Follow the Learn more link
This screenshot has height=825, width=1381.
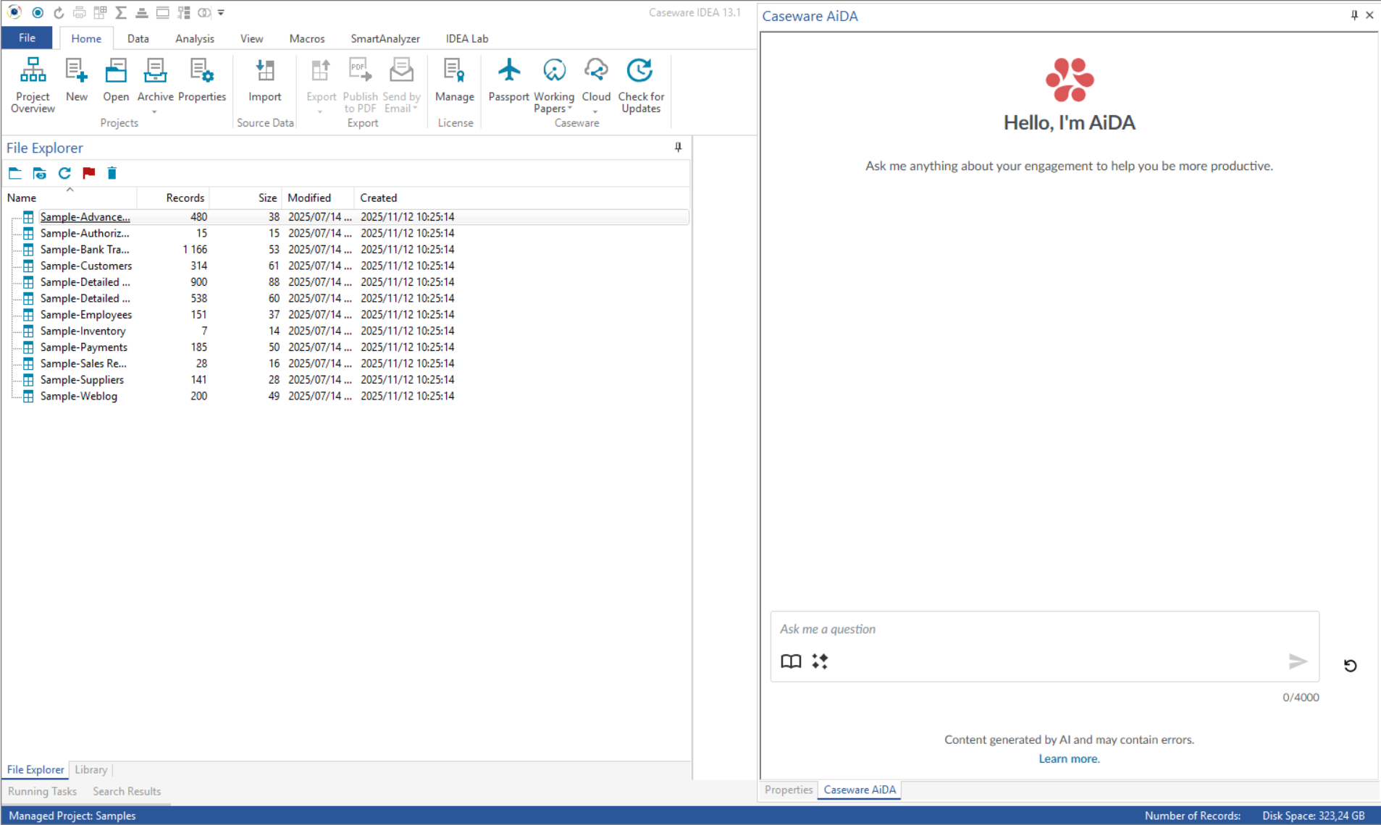(1069, 758)
